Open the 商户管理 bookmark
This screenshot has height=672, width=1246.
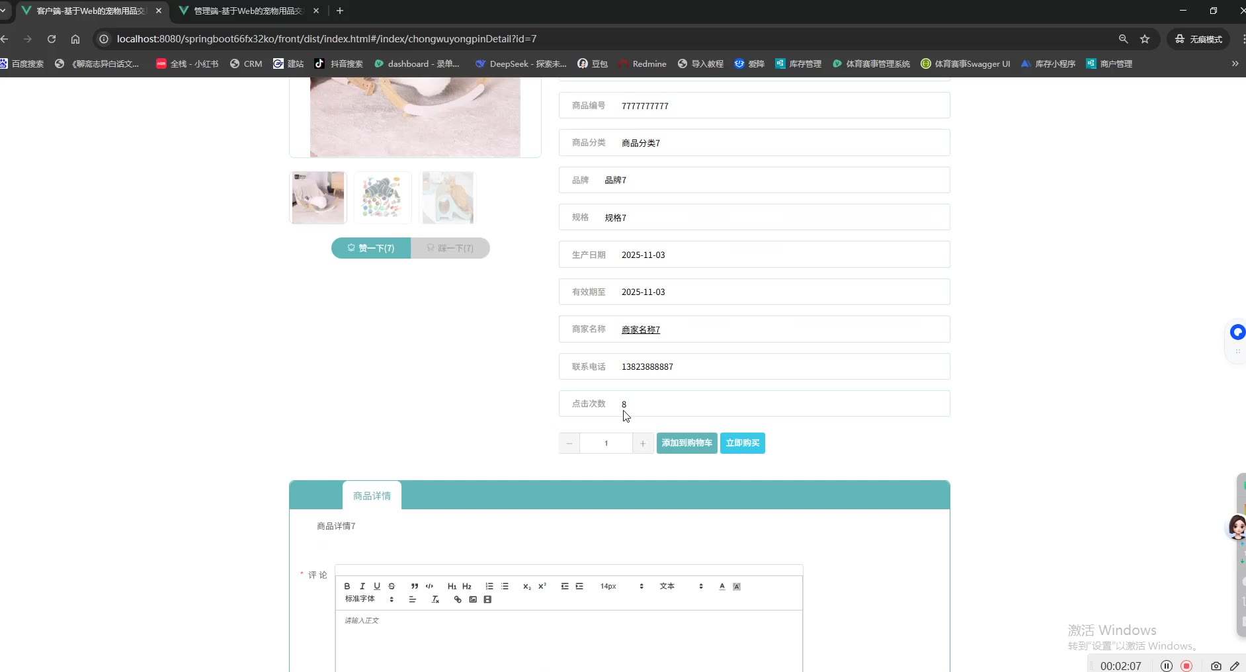pyautogui.click(x=1109, y=63)
